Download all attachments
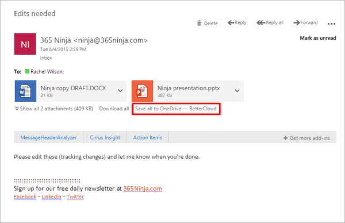 coord(114,109)
